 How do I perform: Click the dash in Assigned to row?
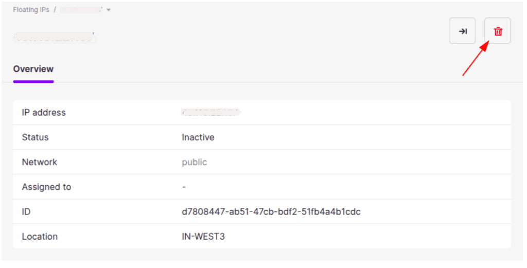[x=184, y=187]
